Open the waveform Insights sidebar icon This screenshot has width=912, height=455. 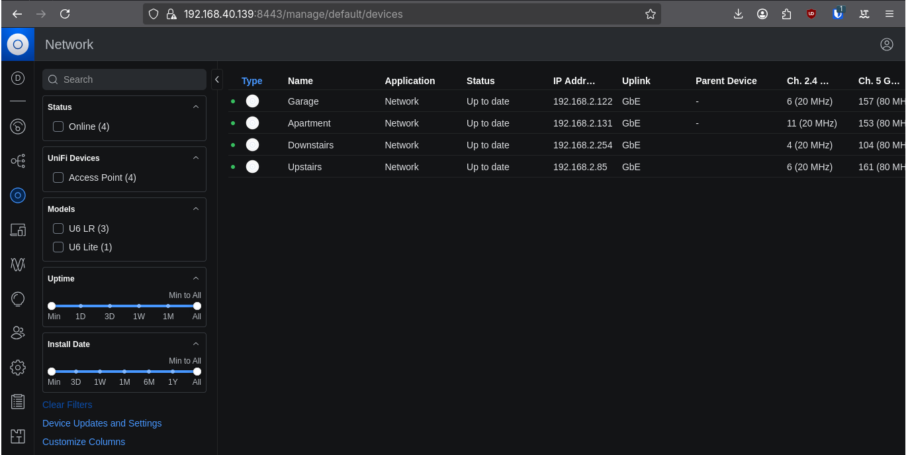(x=18, y=264)
